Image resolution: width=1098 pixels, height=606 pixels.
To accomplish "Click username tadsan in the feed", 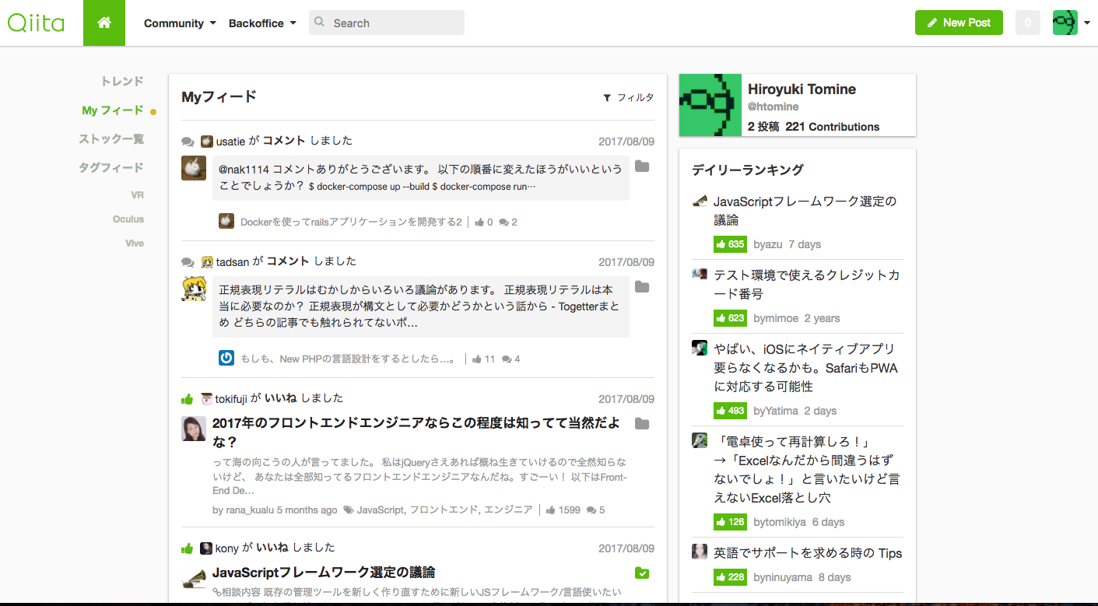I will pos(233,262).
